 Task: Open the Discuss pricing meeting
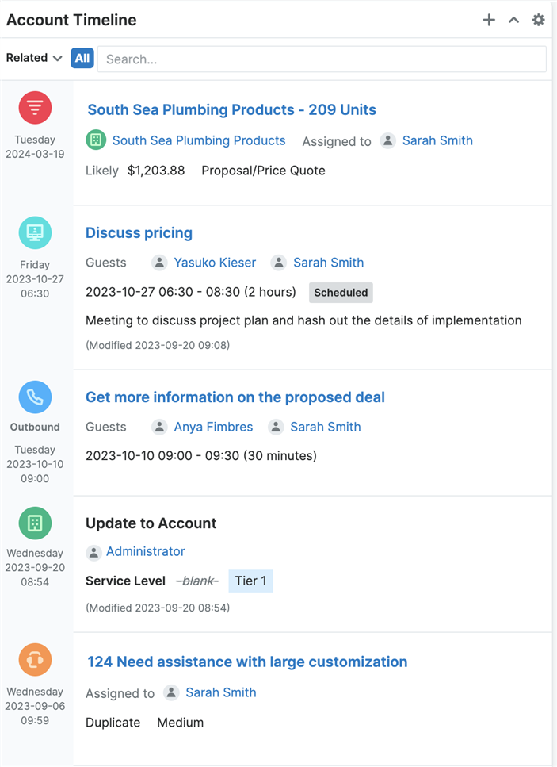coord(139,233)
